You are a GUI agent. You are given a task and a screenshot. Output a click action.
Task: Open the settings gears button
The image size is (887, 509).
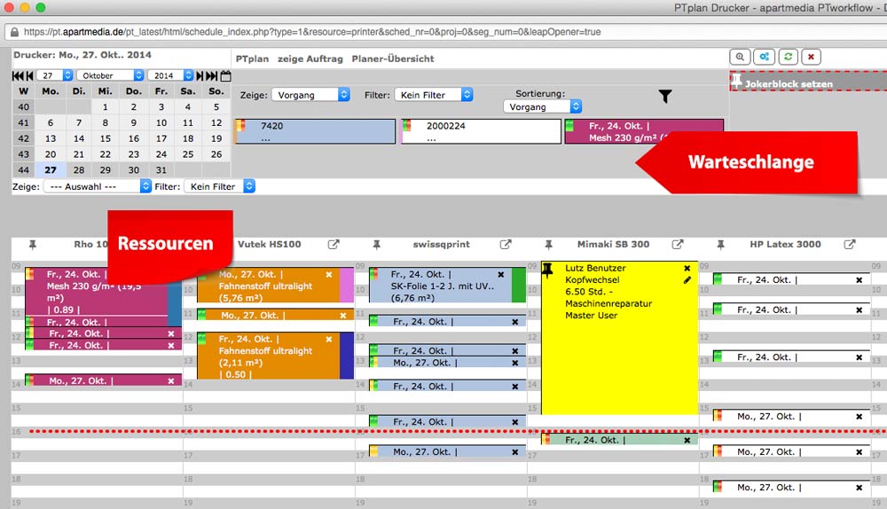pos(765,57)
